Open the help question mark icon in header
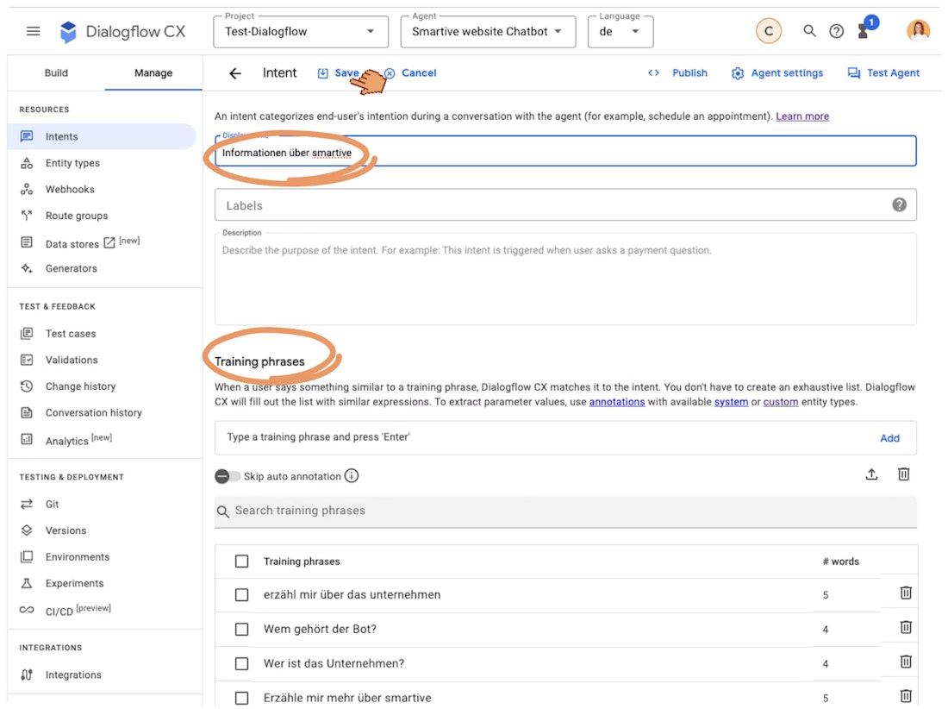Screen dimensions: 948x709 pos(836,31)
